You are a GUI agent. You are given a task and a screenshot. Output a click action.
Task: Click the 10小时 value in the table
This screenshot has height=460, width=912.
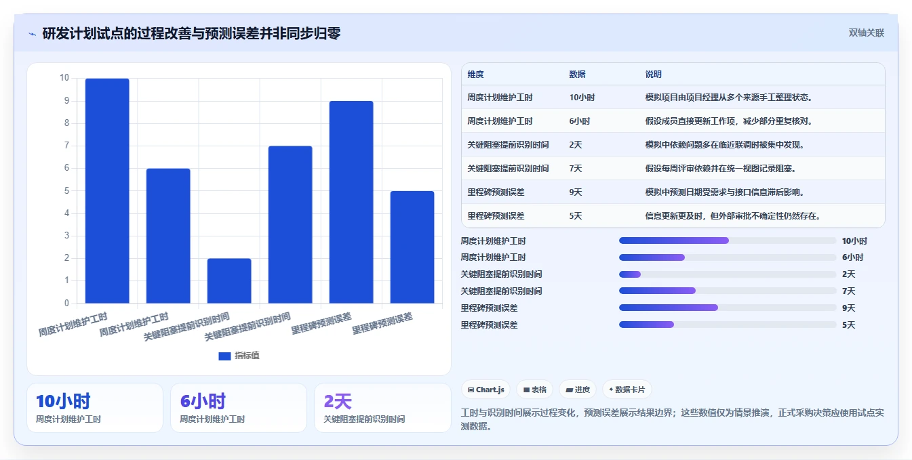click(582, 98)
